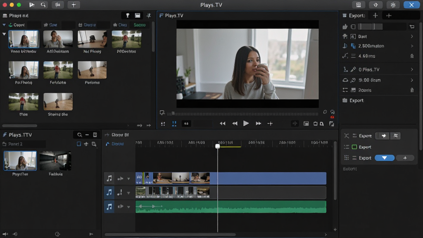The height and width of the screenshot is (238, 423).
Task: Click the pin icon in media panel header
Action: [x=128, y=15]
